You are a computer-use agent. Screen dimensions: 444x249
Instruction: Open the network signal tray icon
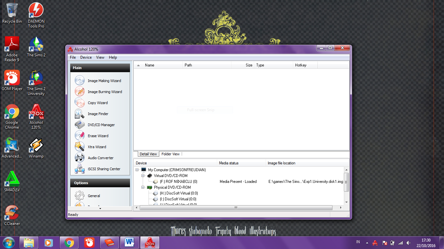400,243
